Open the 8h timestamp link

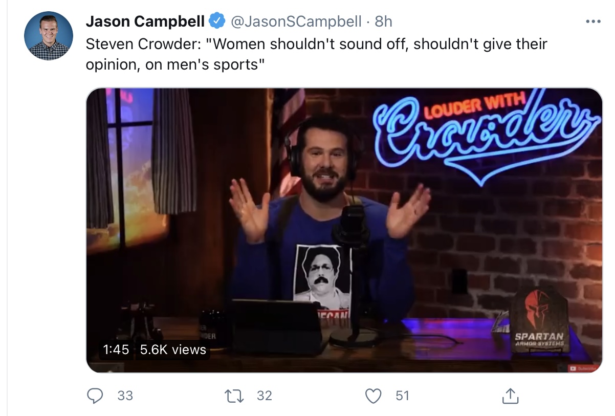[x=383, y=21]
